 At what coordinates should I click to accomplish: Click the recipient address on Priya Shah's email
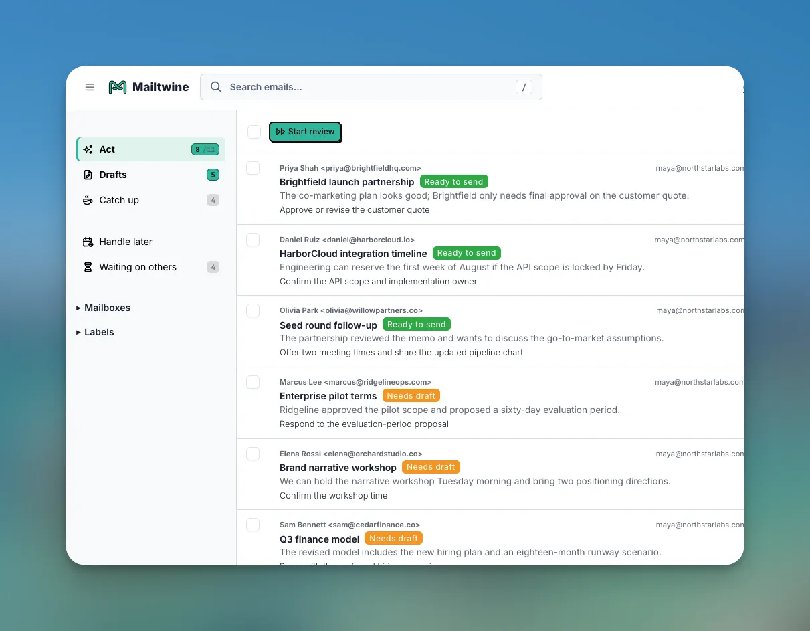coord(700,168)
